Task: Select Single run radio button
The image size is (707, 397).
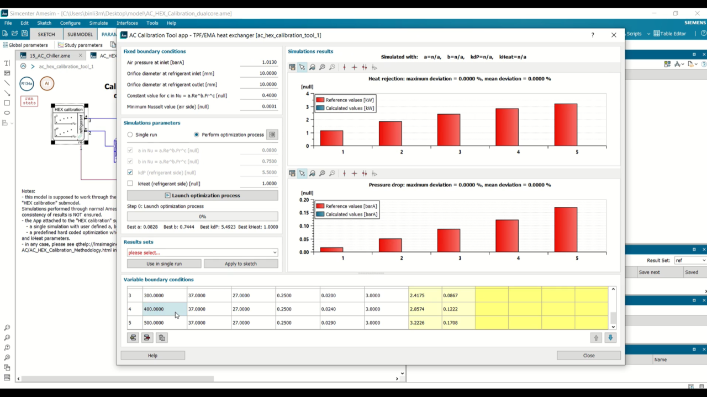Action: (130, 135)
